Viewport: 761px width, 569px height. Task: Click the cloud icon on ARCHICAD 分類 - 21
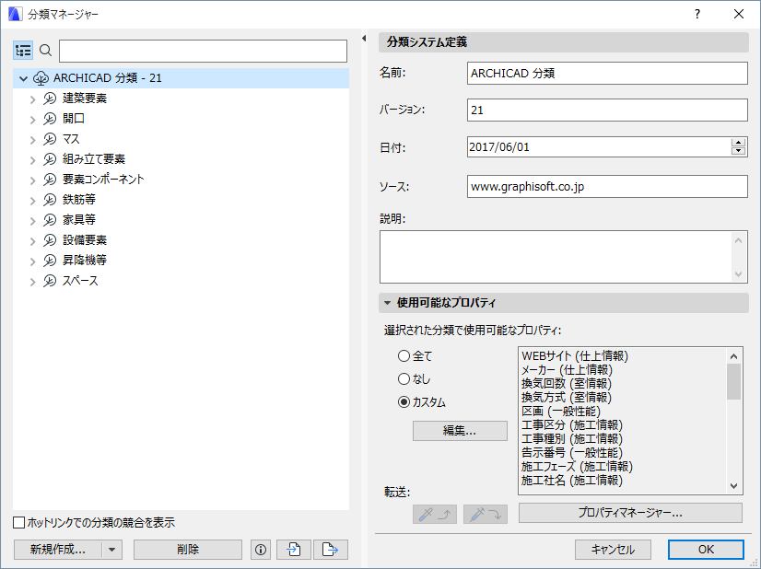pos(41,78)
